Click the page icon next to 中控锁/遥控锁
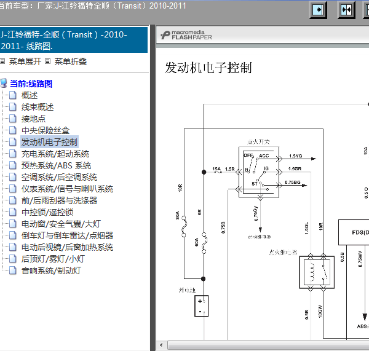The height and width of the screenshot is (351, 369). pos(13,212)
